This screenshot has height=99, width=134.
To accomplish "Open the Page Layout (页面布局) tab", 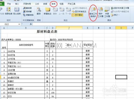I will tap(27, 4).
